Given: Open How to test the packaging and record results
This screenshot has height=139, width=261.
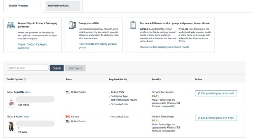Looking at the screenshot, I should point(164,47).
